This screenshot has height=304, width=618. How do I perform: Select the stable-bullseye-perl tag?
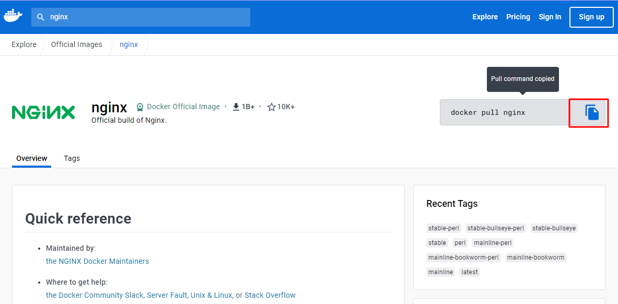click(496, 228)
